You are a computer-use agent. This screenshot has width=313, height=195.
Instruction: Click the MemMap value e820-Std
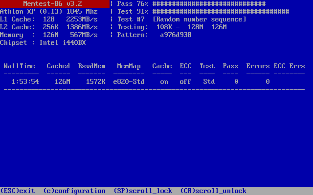coord(129,81)
